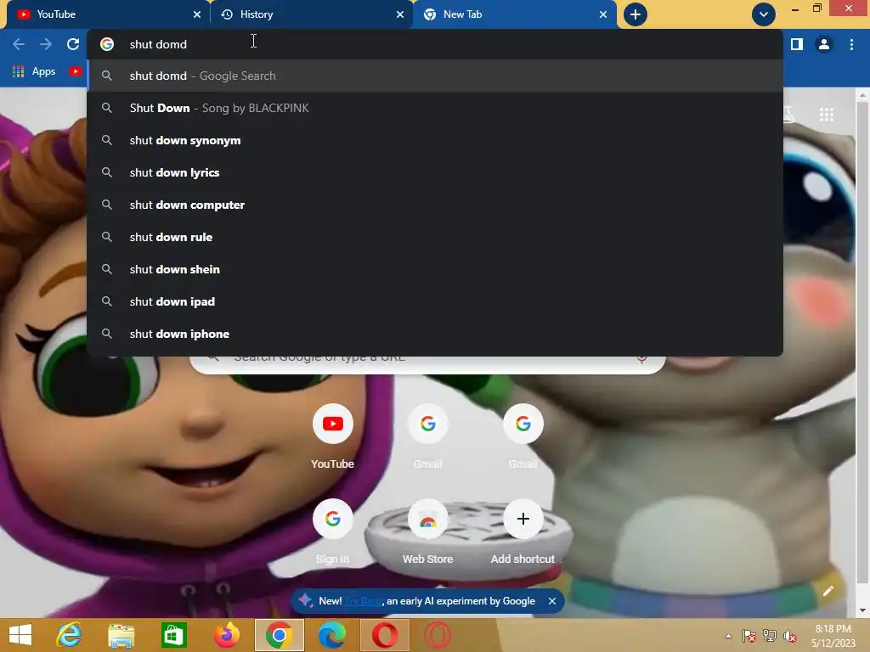The image size is (870, 652).
Task: Choose the 'shut down ipad' suggestion
Action: click(435, 301)
